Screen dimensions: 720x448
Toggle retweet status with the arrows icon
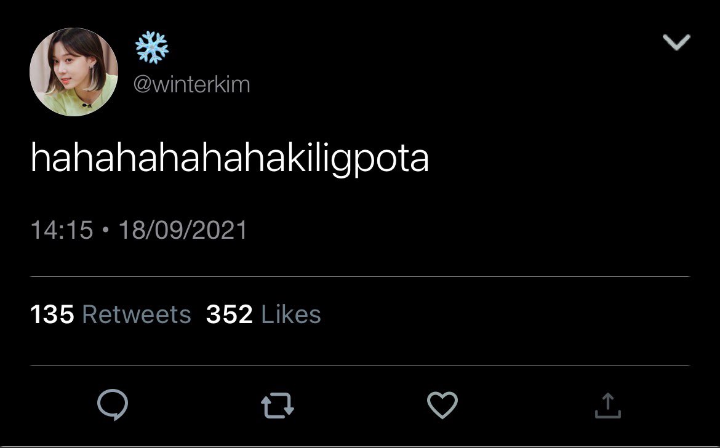278,406
